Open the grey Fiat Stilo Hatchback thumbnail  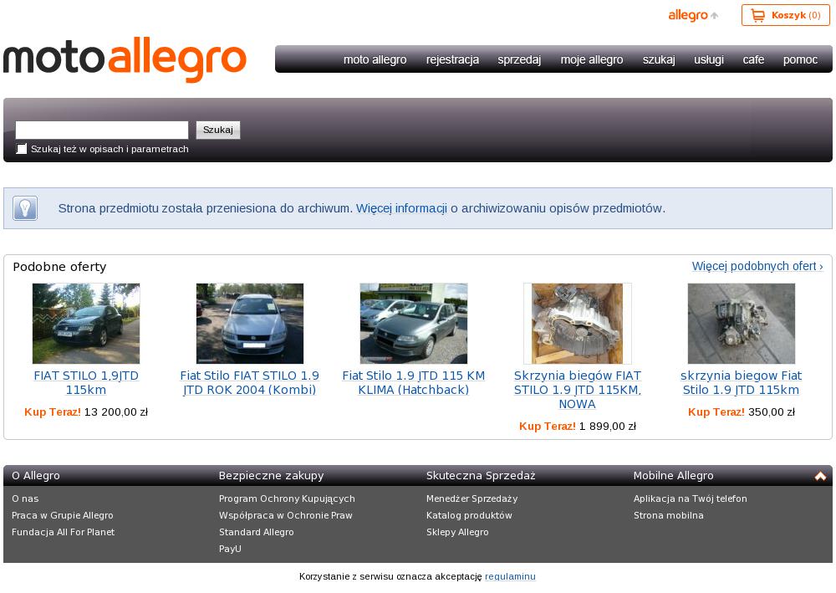(x=414, y=324)
